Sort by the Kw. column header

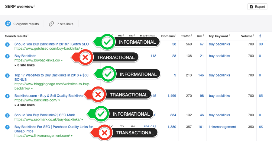coord(199,36)
